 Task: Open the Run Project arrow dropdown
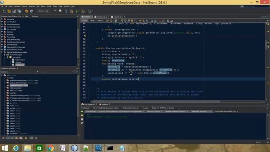tap(79, 11)
